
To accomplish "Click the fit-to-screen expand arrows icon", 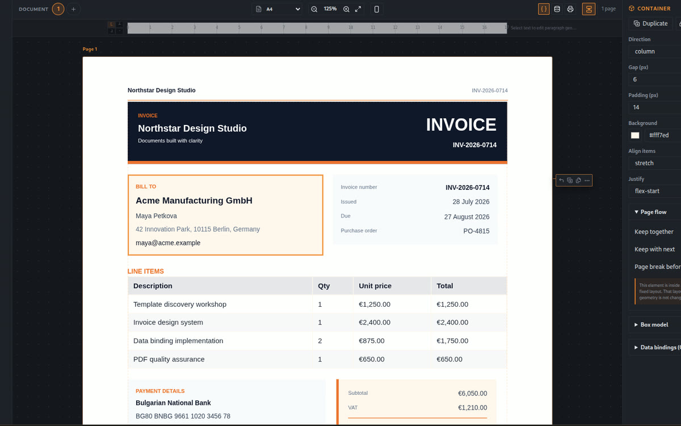I will 358,9.
